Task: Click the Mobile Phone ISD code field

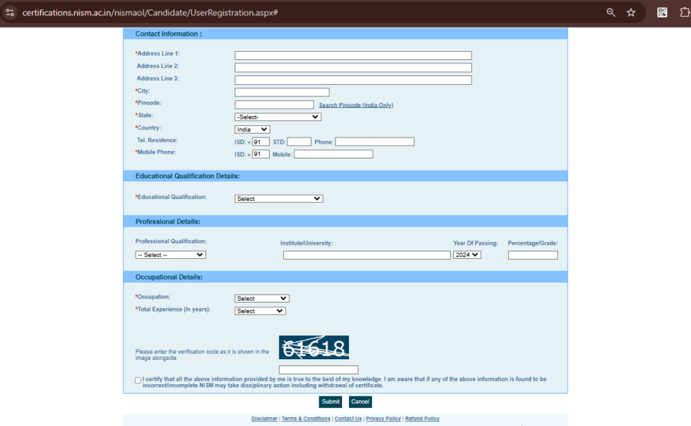Action: click(x=260, y=154)
